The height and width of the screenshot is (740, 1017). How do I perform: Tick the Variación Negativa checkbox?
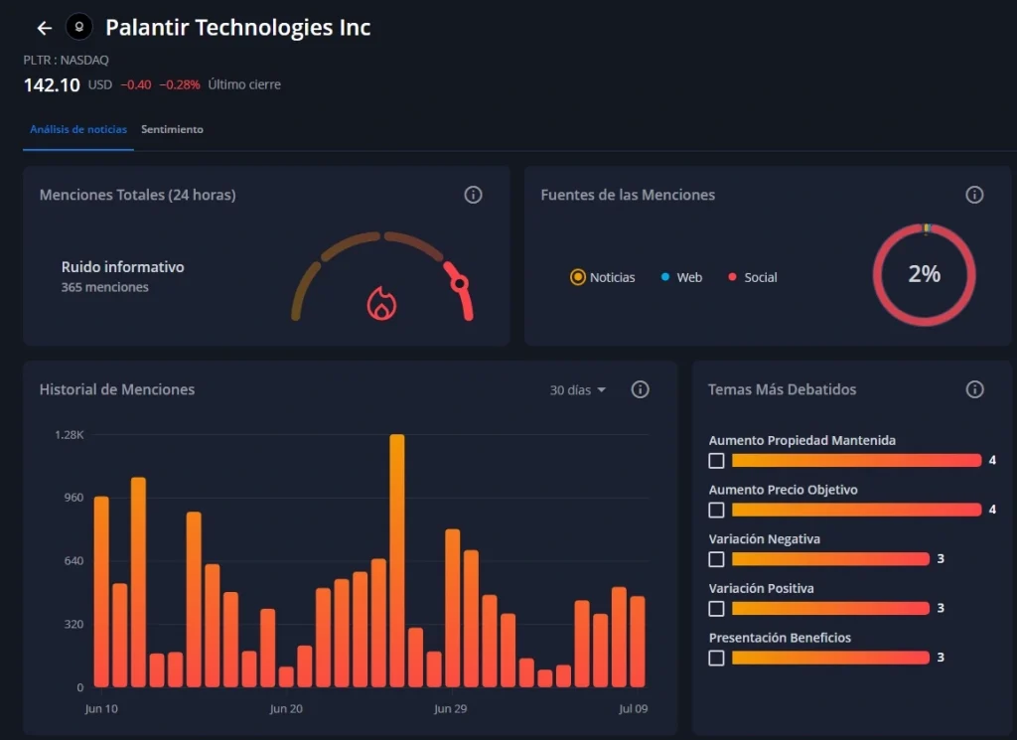tap(716, 559)
